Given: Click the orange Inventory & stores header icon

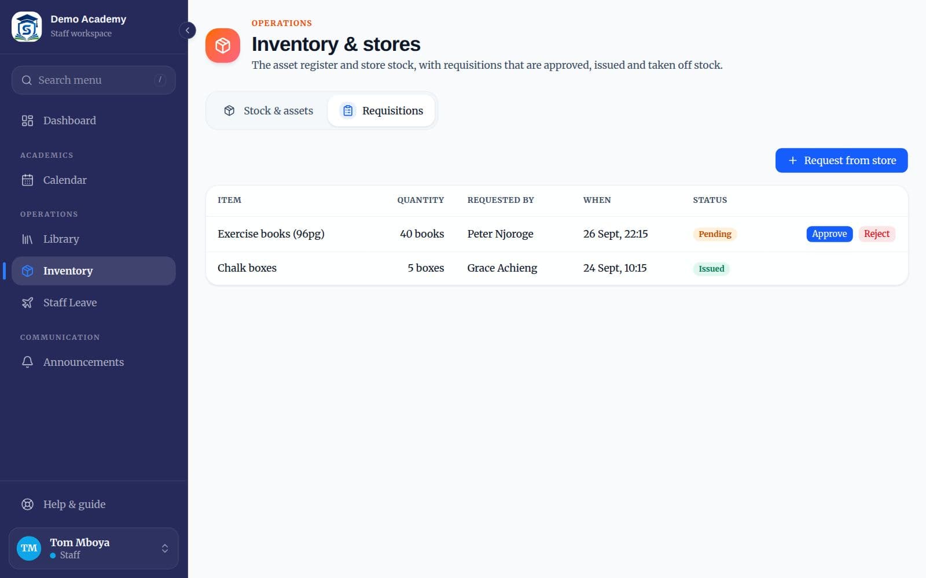Looking at the screenshot, I should 223,45.
